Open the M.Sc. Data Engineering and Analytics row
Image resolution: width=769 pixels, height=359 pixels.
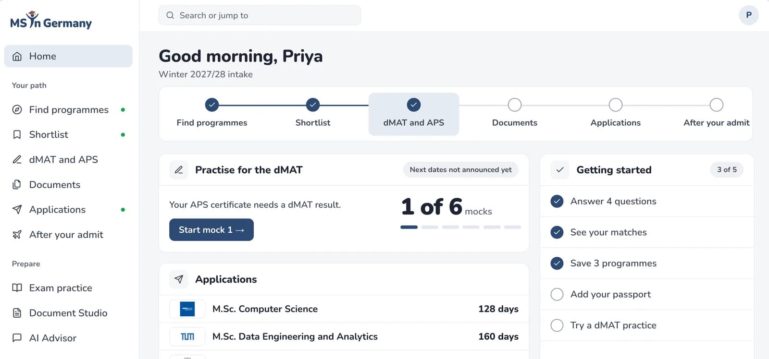(344, 337)
